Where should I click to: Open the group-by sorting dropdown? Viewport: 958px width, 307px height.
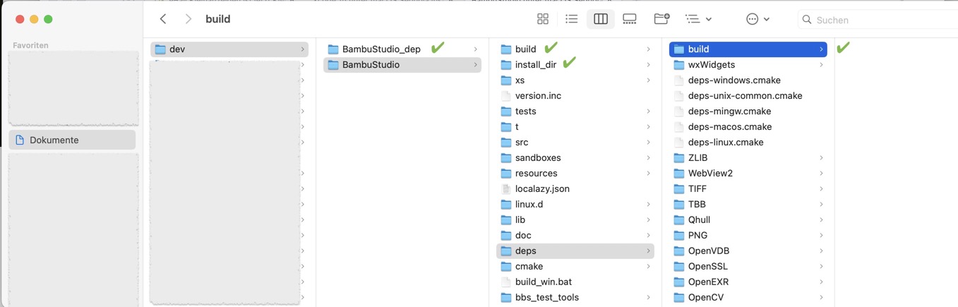point(698,19)
